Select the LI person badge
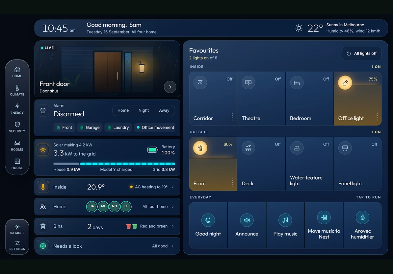The height and width of the screenshot is (274, 393). (126, 207)
